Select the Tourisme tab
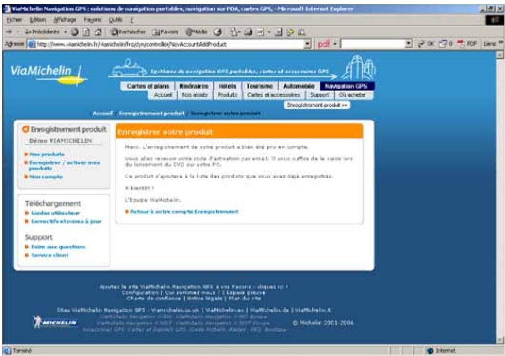 tap(260, 86)
